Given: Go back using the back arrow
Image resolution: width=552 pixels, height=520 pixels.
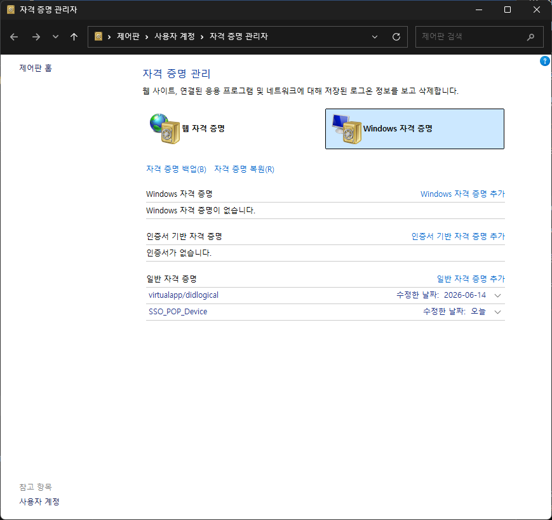Looking at the screenshot, I should (x=14, y=37).
